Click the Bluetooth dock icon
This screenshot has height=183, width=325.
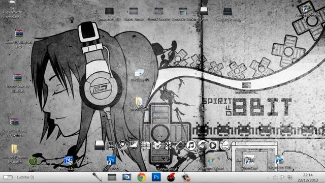pyautogui.click(x=168, y=145)
